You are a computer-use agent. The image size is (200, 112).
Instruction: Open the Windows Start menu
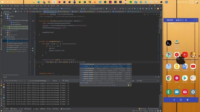tap(2, 2)
